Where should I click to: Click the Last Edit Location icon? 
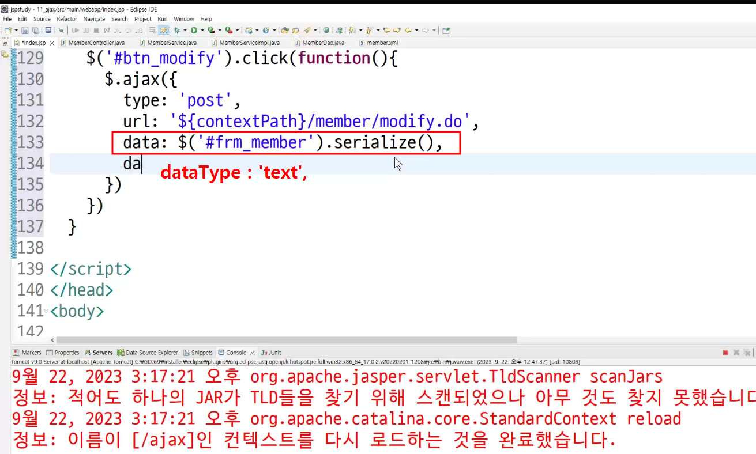coord(387,30)
